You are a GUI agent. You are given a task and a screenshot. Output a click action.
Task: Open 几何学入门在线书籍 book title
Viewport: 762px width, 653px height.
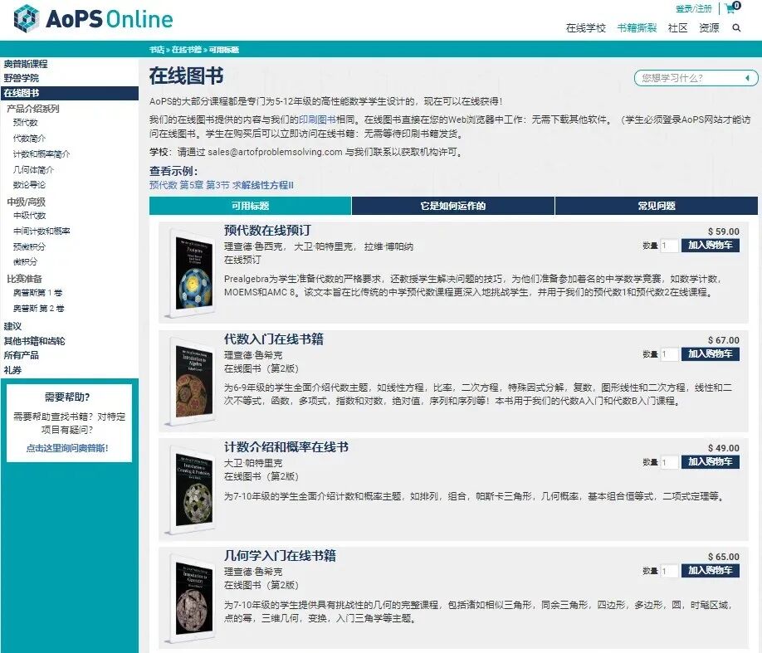(x=280, y=556)
